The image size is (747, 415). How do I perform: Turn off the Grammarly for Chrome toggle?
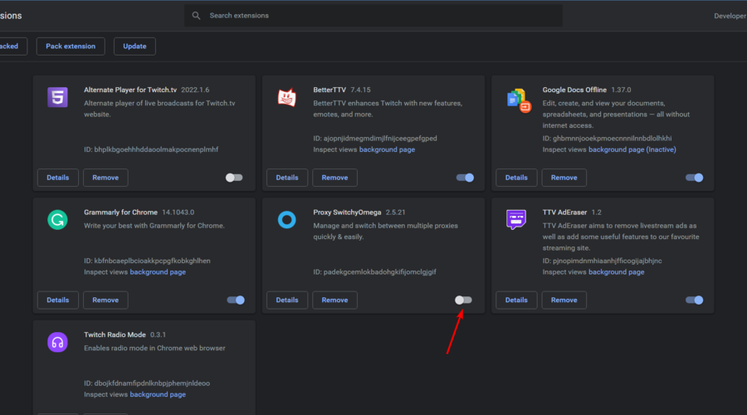tap(236, 300)
